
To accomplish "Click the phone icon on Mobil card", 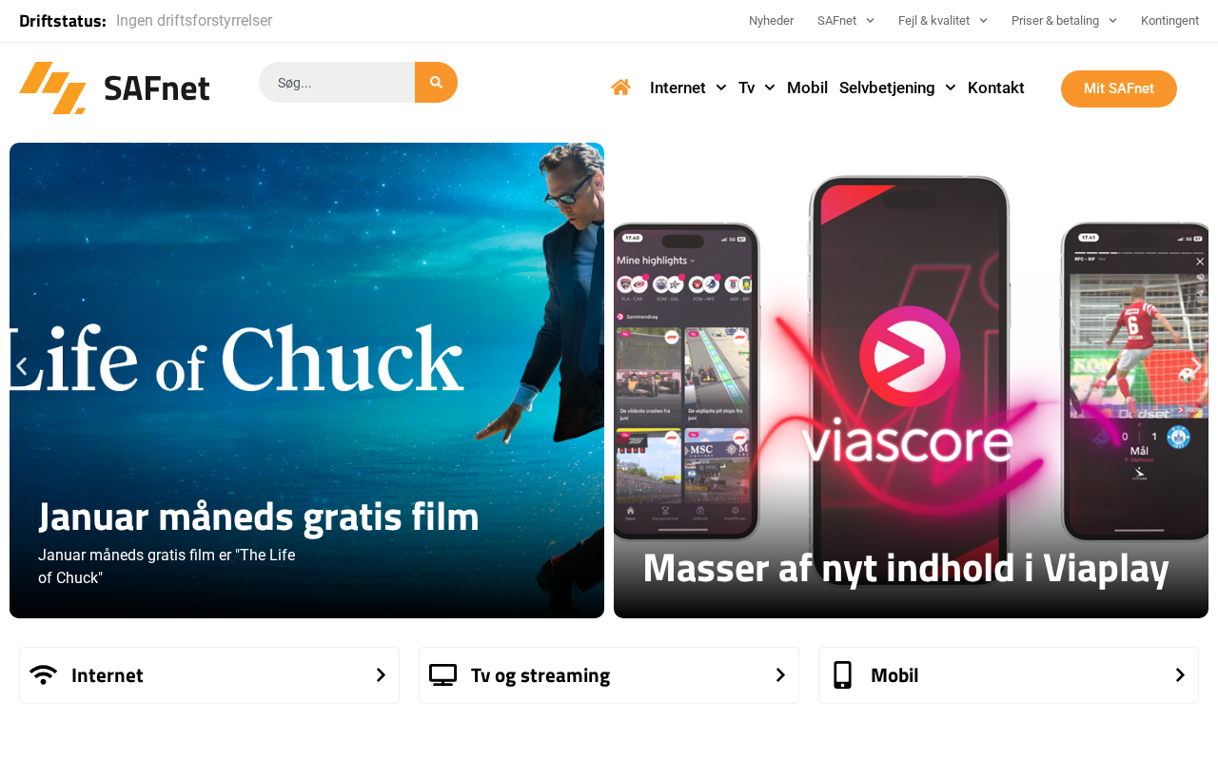I will tap(842, 674).
